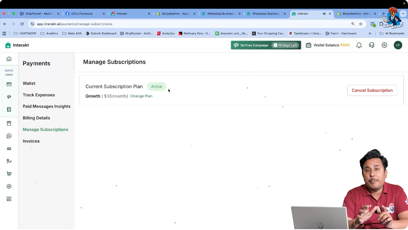Viewport: 408px width, 230px height.
Task: Click the Interakt logo
Action: (x=17, y=45)
